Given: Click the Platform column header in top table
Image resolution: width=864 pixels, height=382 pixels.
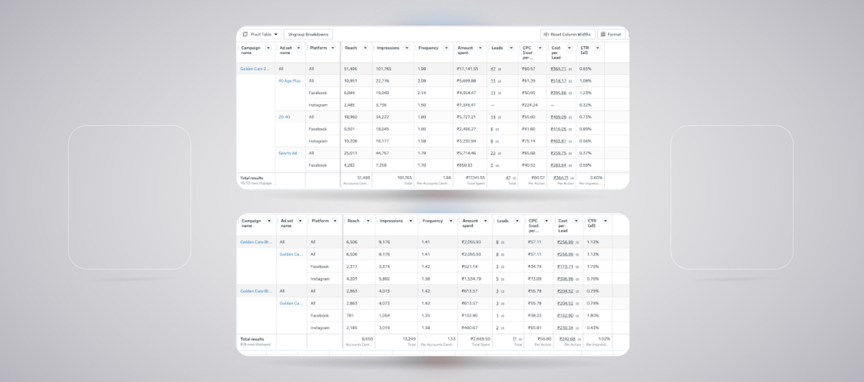Looking at the screenshot, I should (318, 48).
